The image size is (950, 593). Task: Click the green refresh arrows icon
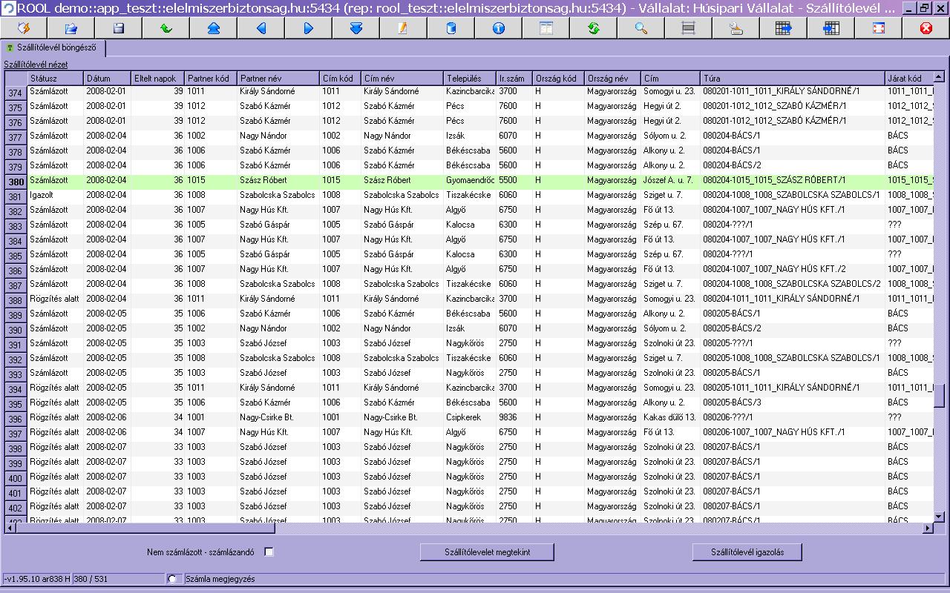click(x=593, y=28)
